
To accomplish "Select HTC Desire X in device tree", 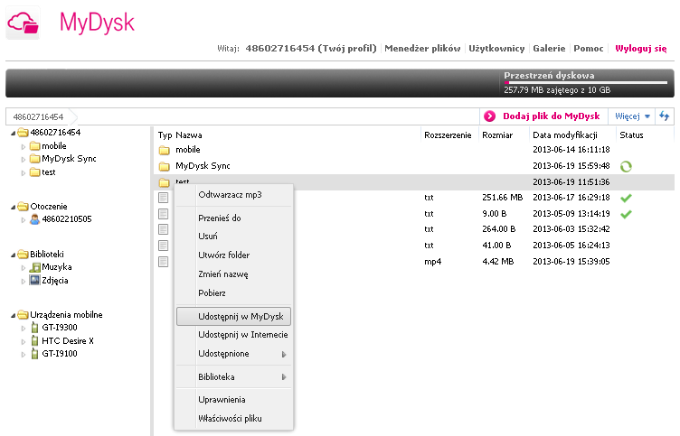I will [68, 340].
